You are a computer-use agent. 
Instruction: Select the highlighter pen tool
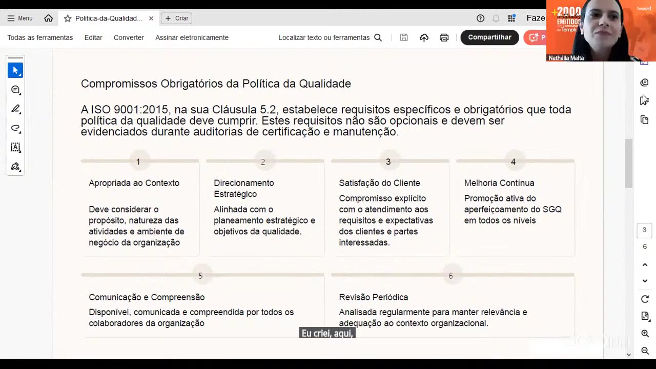pos(15,109)
